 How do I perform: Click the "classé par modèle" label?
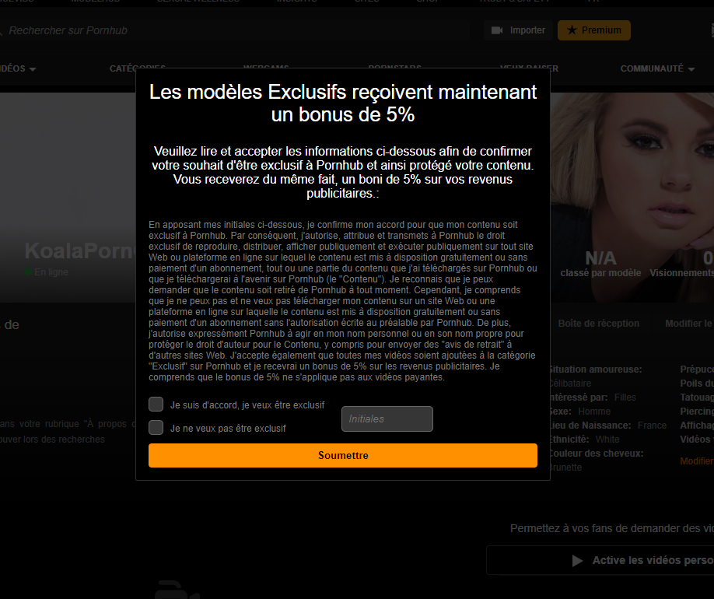(x=600, y=273)
